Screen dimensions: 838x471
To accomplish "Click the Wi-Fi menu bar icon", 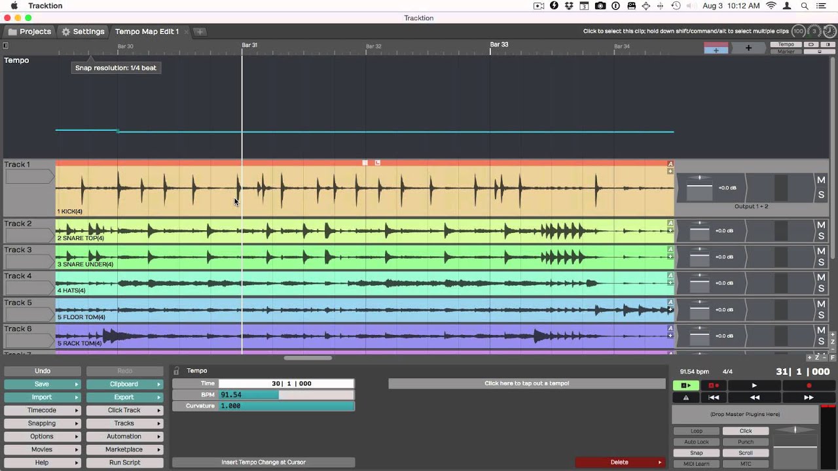I will (771, 6).
